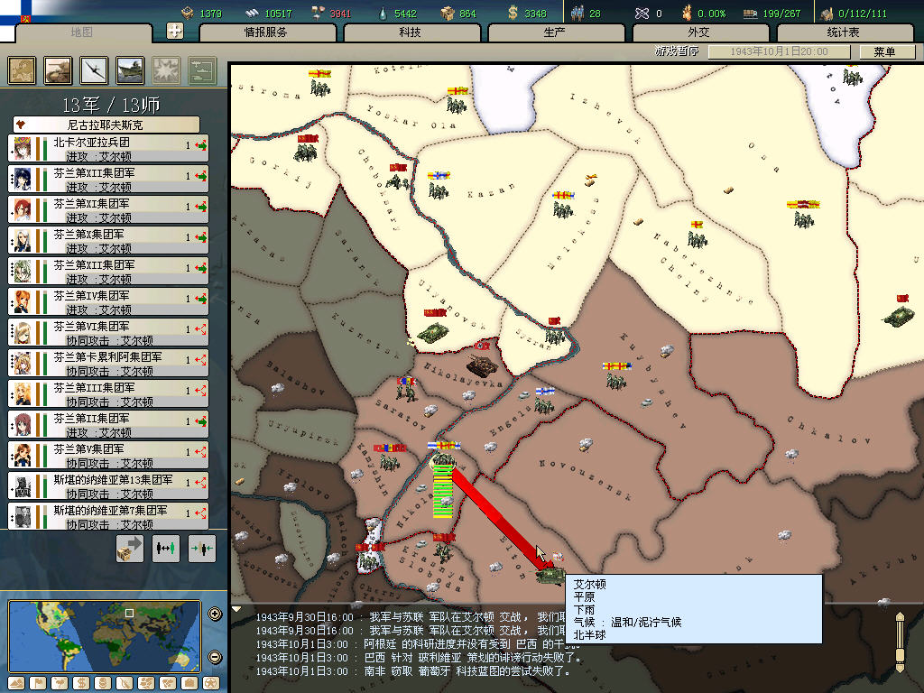Open the 科技 technology tab
Viewport: 924px width, 693px height.
click(x=410, y=32)
